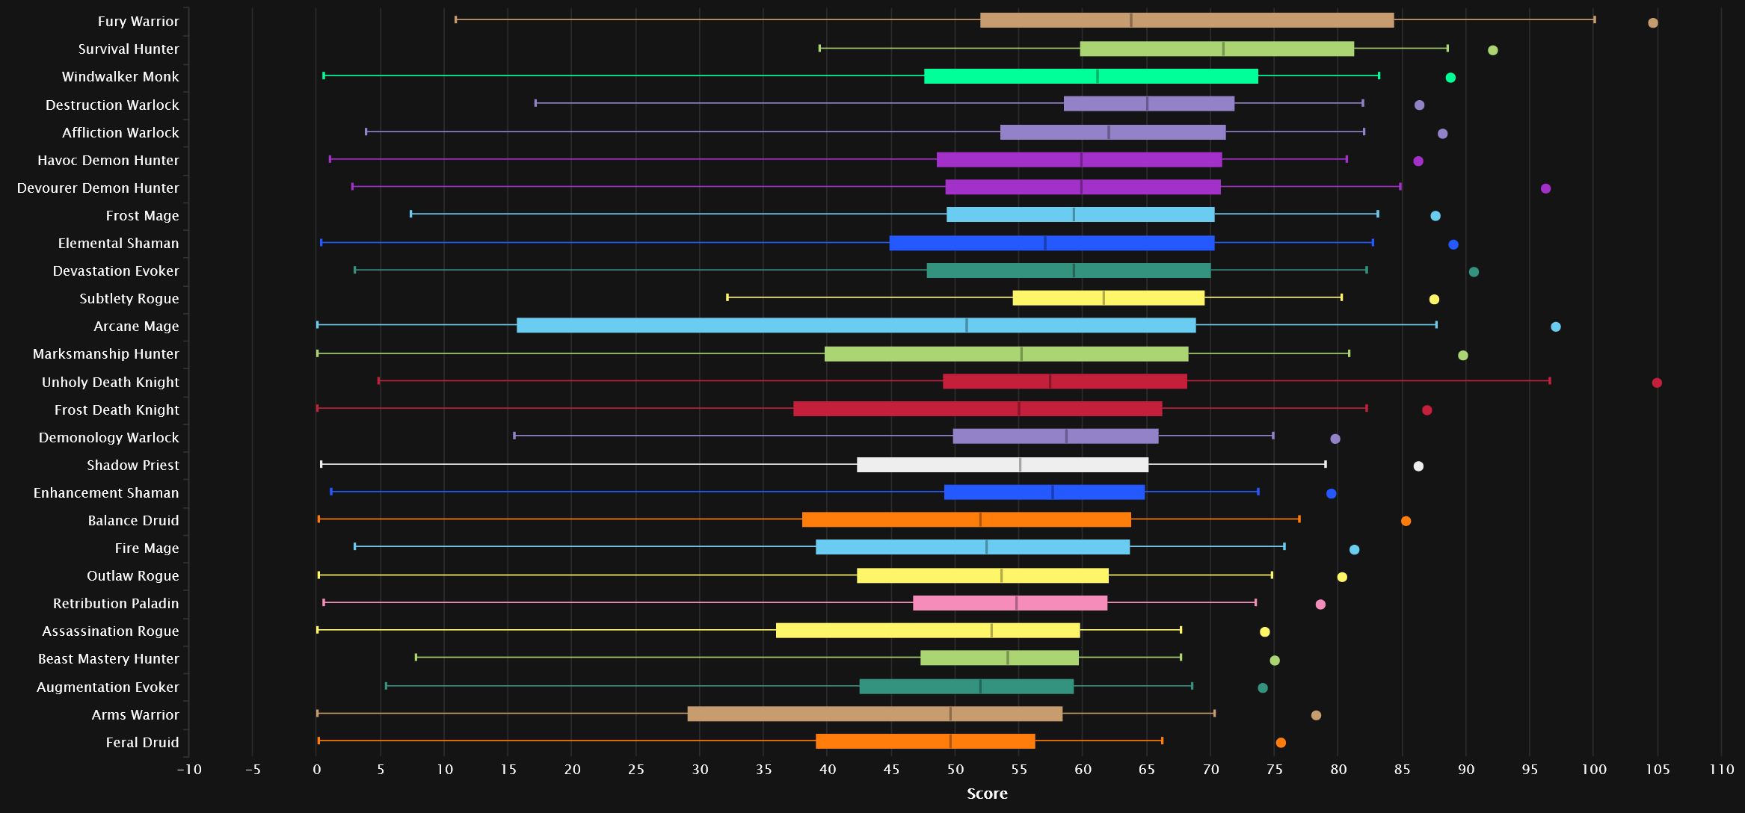
Task: Click the Survival Hunter outlier dot
Action: point(1493,50)
